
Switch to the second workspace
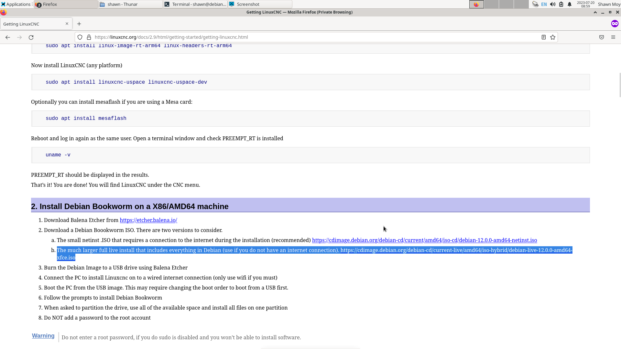[x=491, y=4]
